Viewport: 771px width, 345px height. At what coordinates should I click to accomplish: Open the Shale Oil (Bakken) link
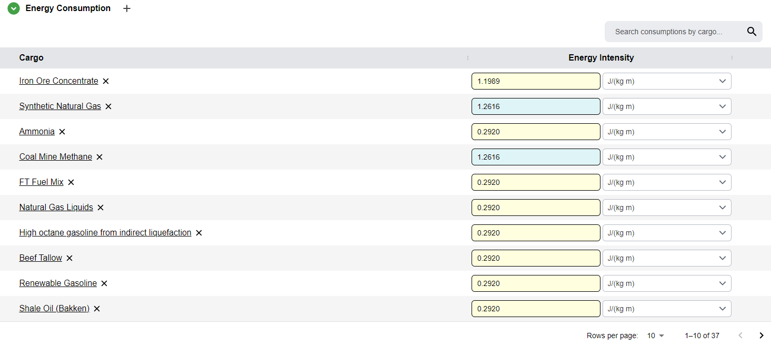tap(54, 308)
